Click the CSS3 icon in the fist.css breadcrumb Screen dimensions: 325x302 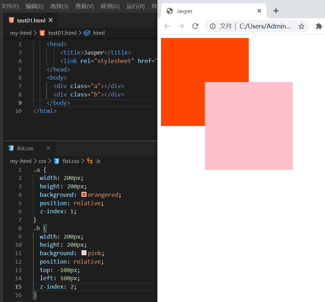tap(57, 161)
